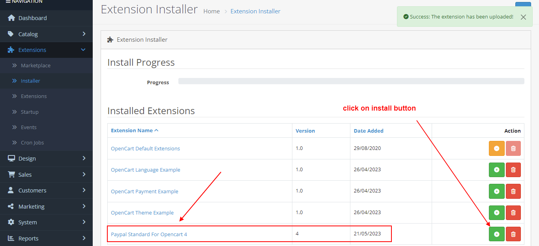Delete OpenCart Default Extensions via trash icon
539x246 pixels.
(x=513, y=148)
